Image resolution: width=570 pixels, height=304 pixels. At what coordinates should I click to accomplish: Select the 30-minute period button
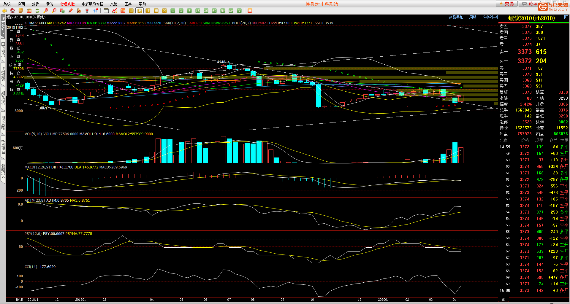[x=206, y=11]
